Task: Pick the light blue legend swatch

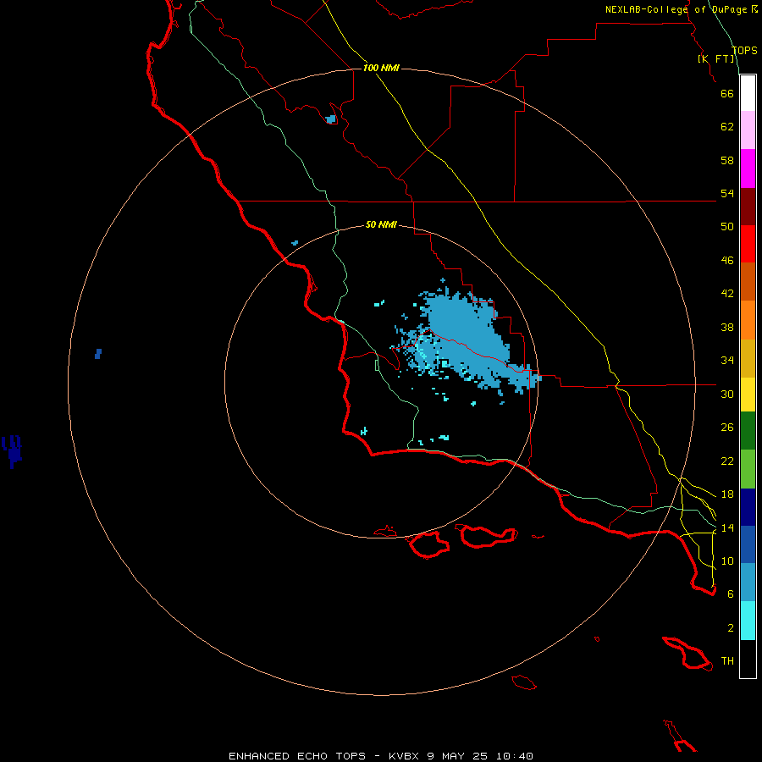Action: (748, 583)
